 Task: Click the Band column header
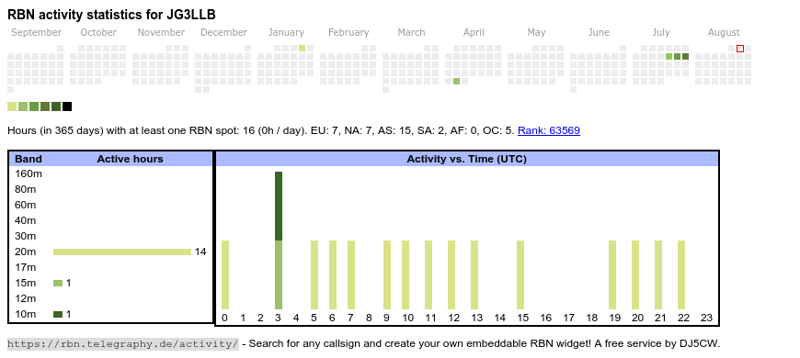(x=29, y=160)
